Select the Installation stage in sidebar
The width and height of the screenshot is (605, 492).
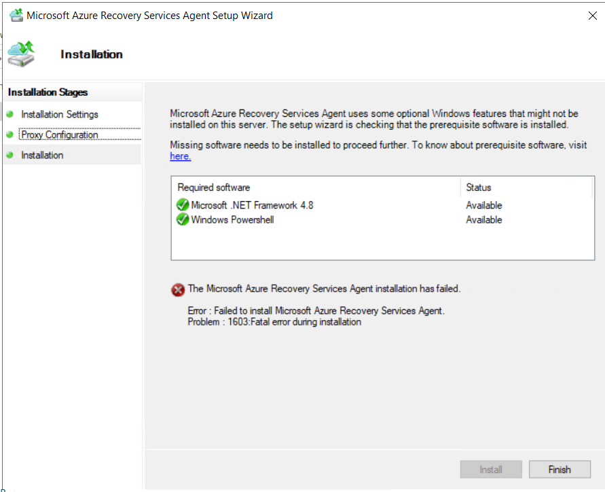pyautogui.click(x=42, y=155)
